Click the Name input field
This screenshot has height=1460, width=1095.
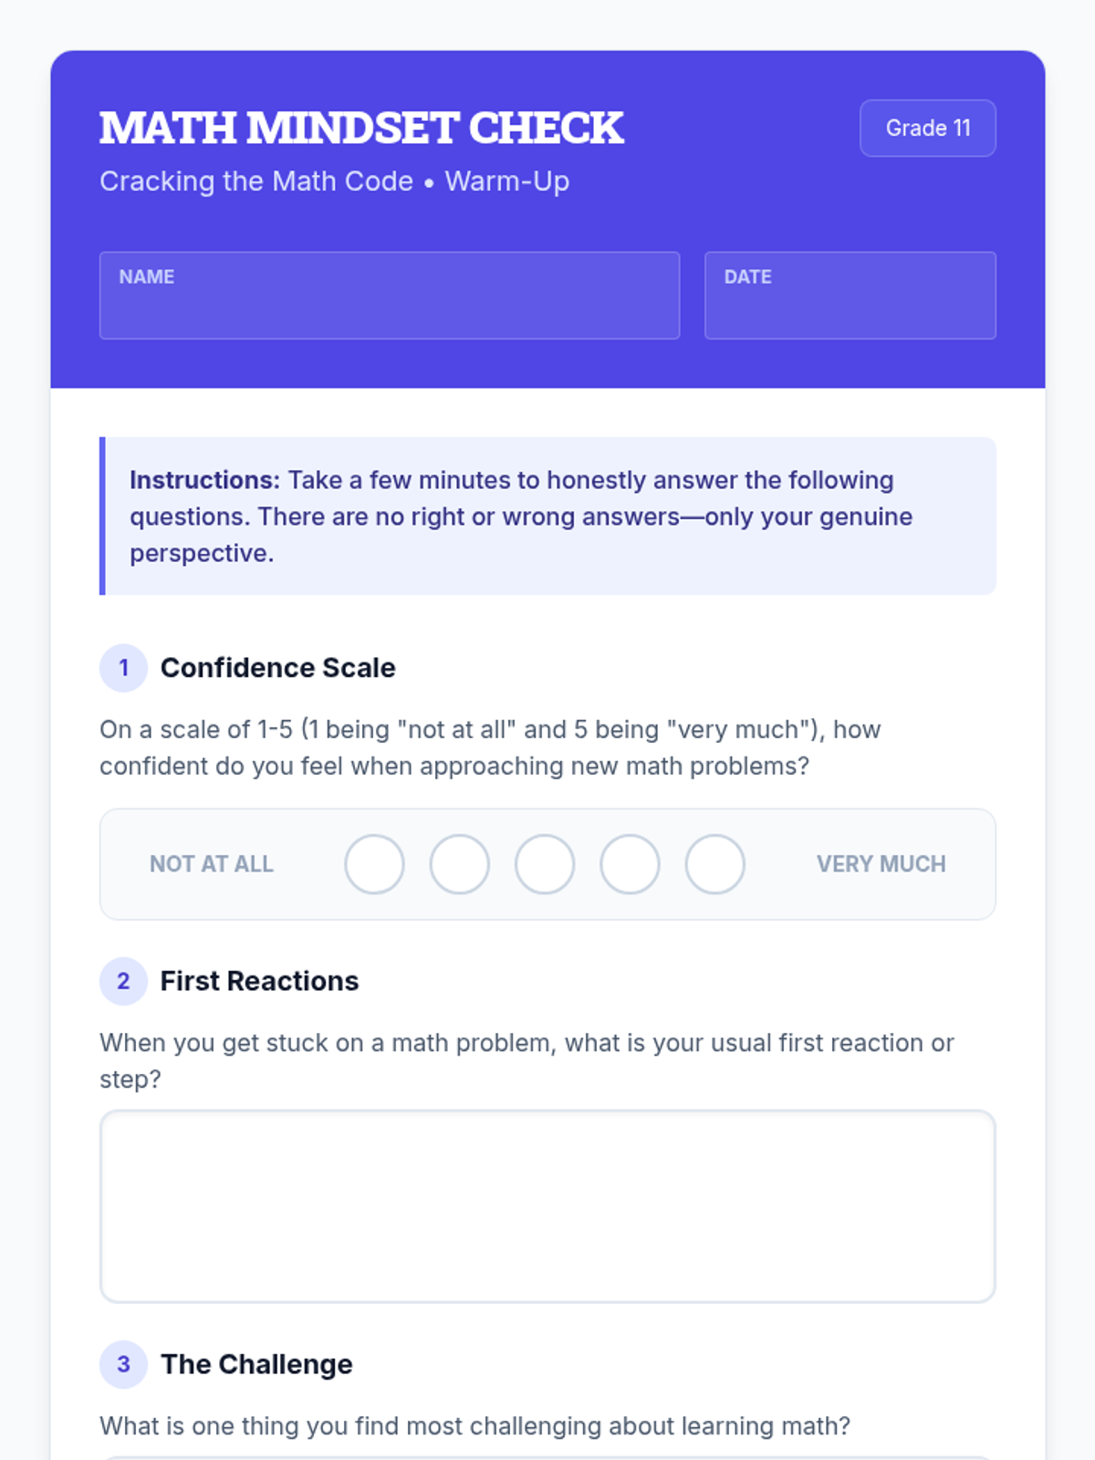pyautogui.click(x=389, y=296)
